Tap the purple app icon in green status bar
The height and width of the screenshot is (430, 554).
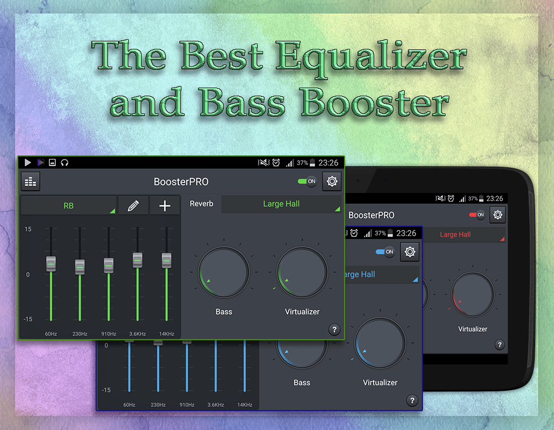41,162
